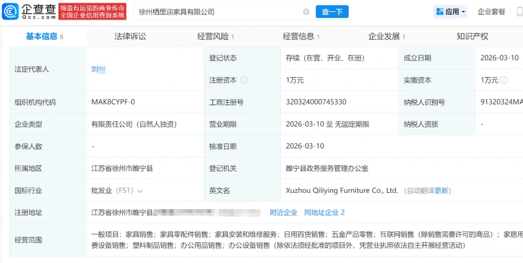This screenshot has width=523, height=263.
Task: Click the phone icon next to 企业套餐
Action: (x=520, y=13)
